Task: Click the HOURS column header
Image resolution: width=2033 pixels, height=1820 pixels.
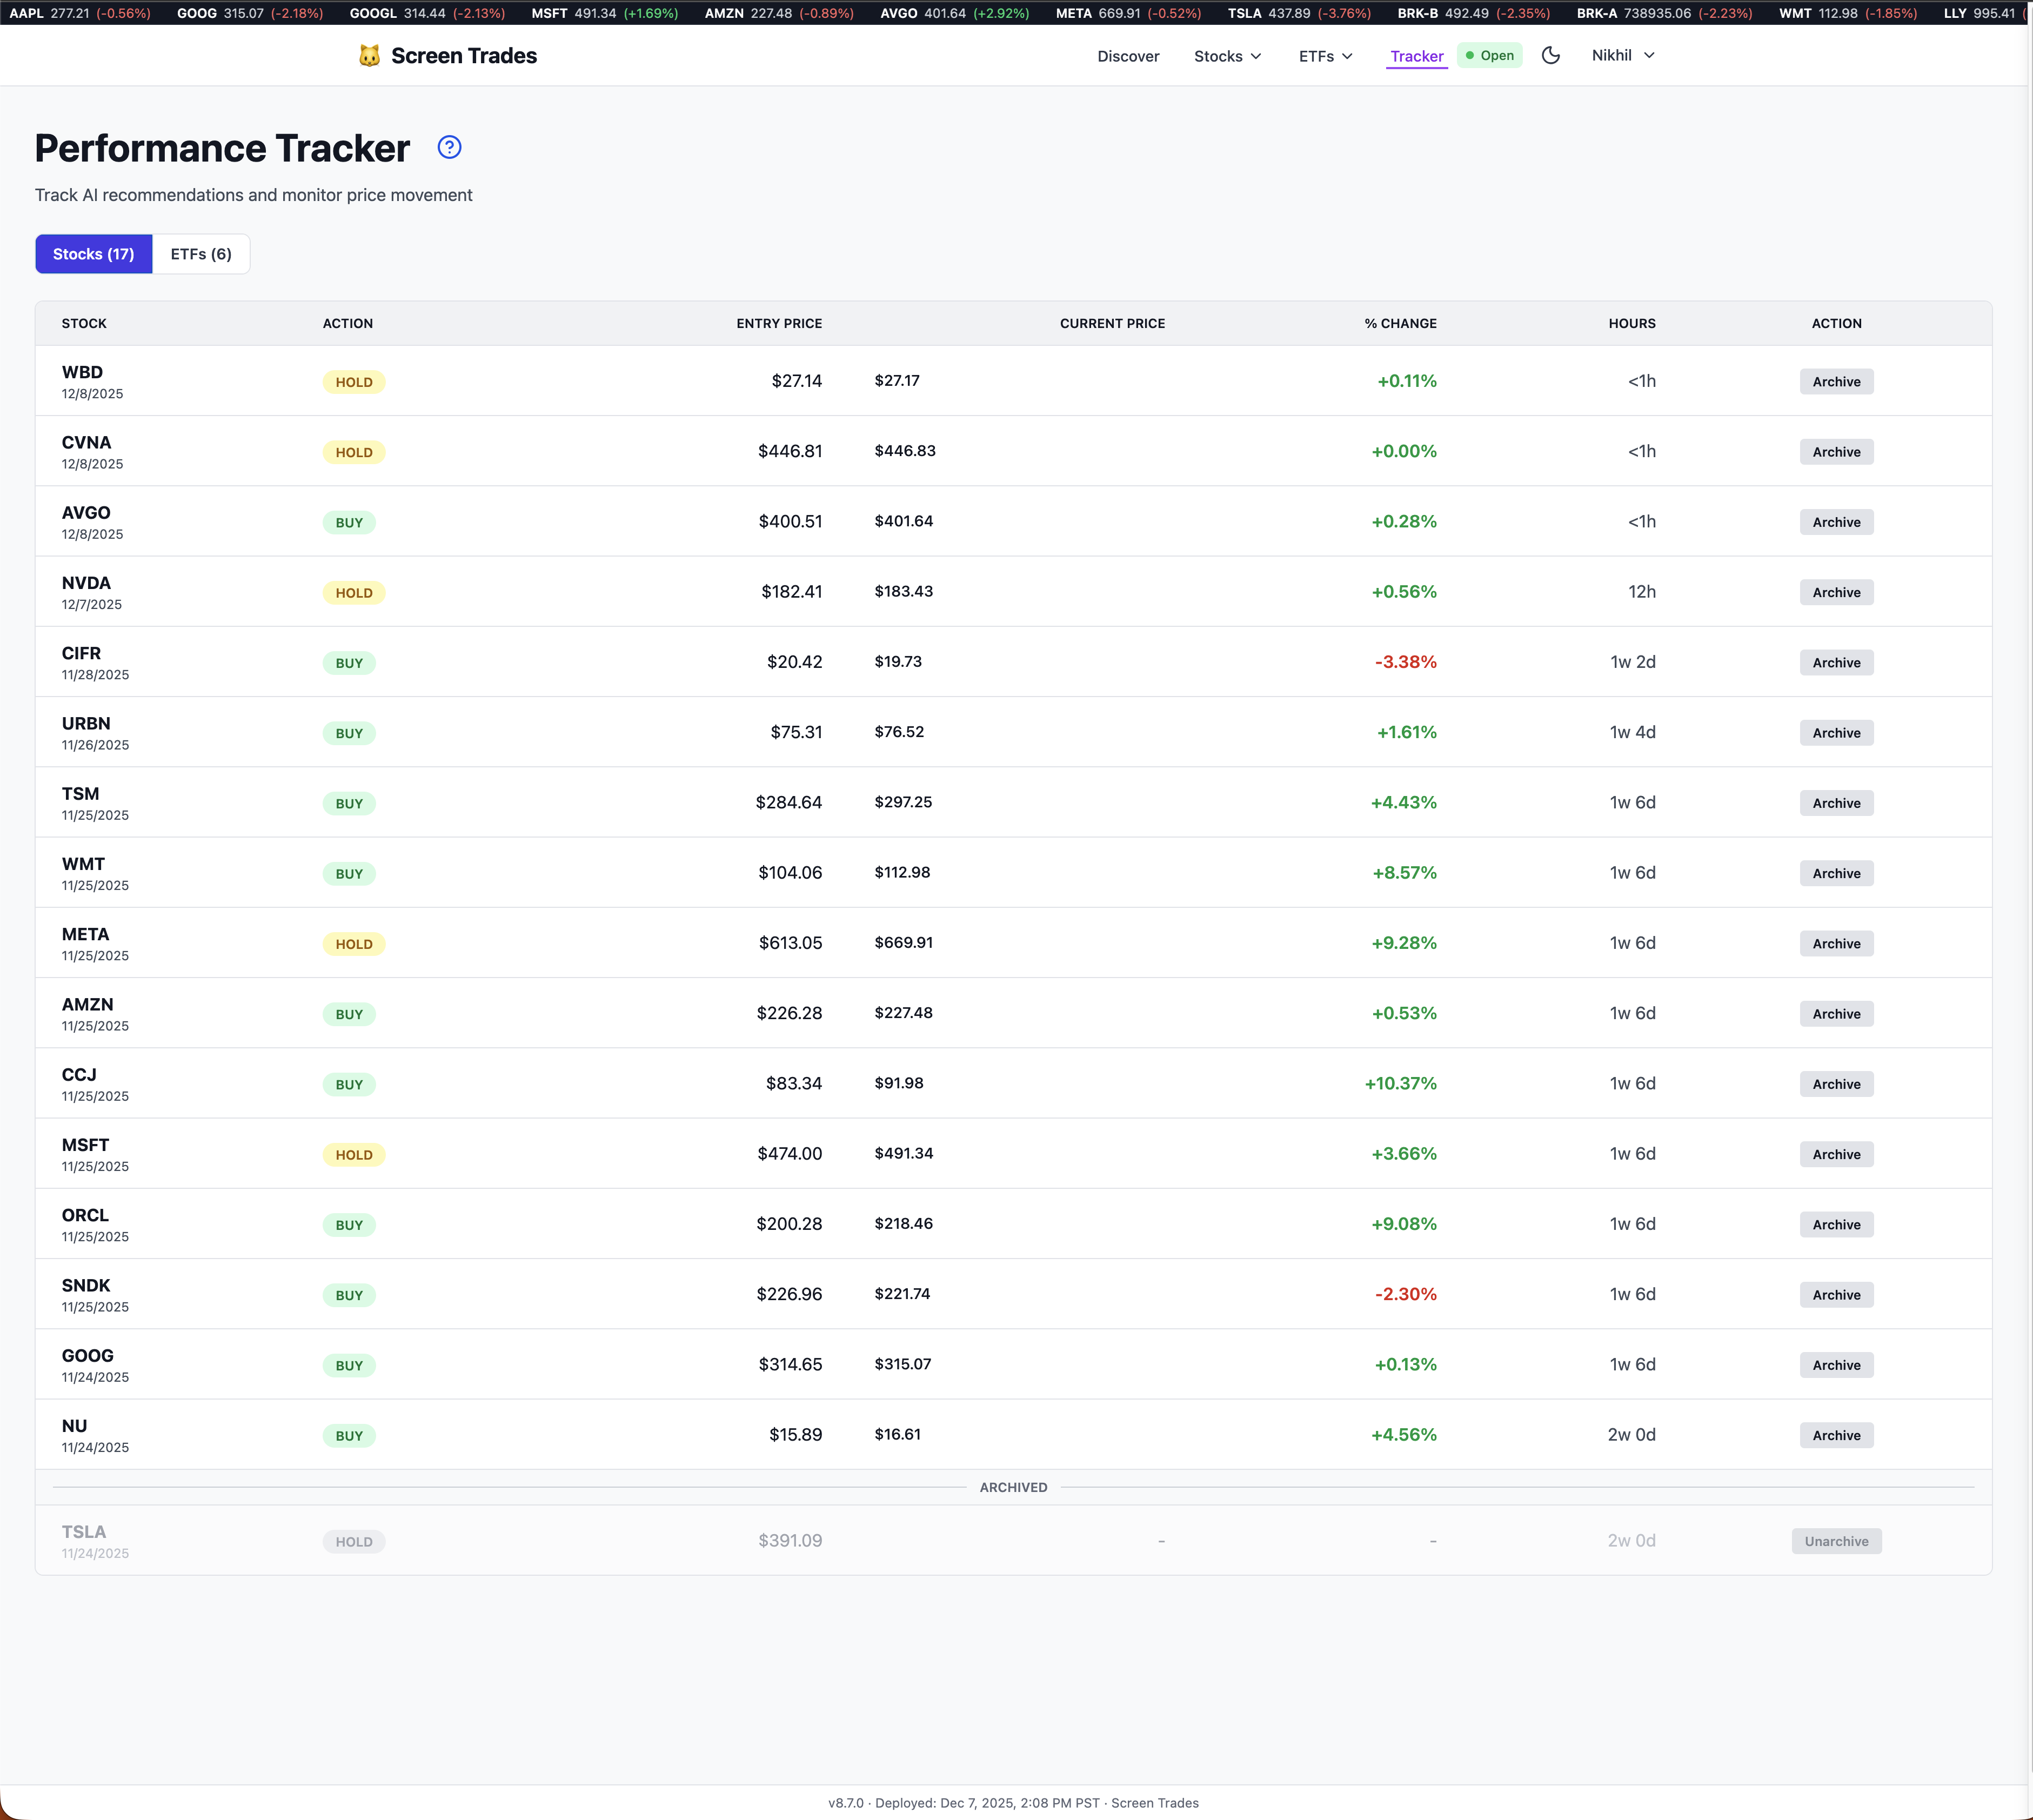Action: 1632,323
